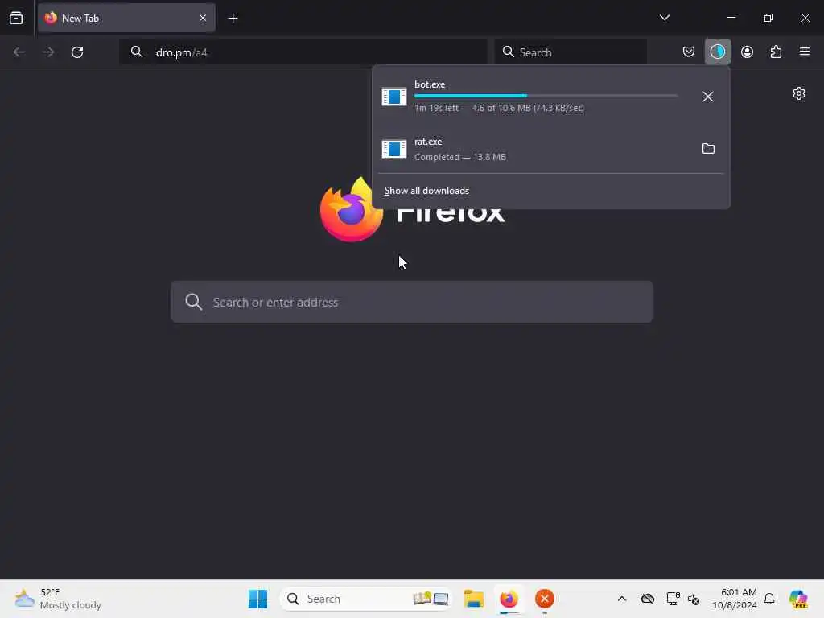Screen dimensions: 824x618
Task: Expand the list all tabs chevron
Action: 664,18
